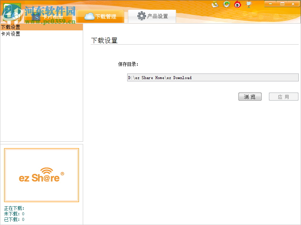Click the gear icon in the title bar
The width and height of the screenshot is (301, 225).
226,4
